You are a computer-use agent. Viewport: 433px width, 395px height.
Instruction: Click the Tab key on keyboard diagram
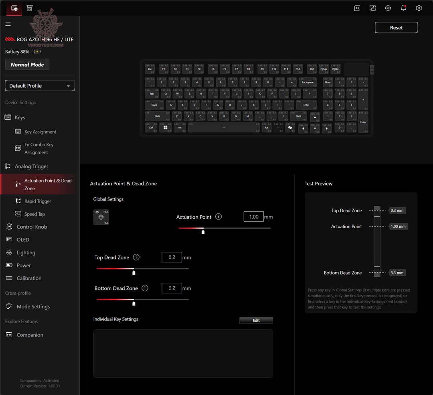[152, 94]
